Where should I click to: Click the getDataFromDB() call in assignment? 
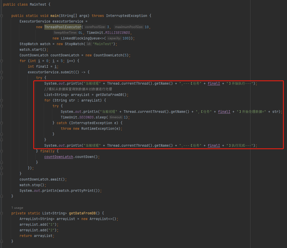coord(111,95)
